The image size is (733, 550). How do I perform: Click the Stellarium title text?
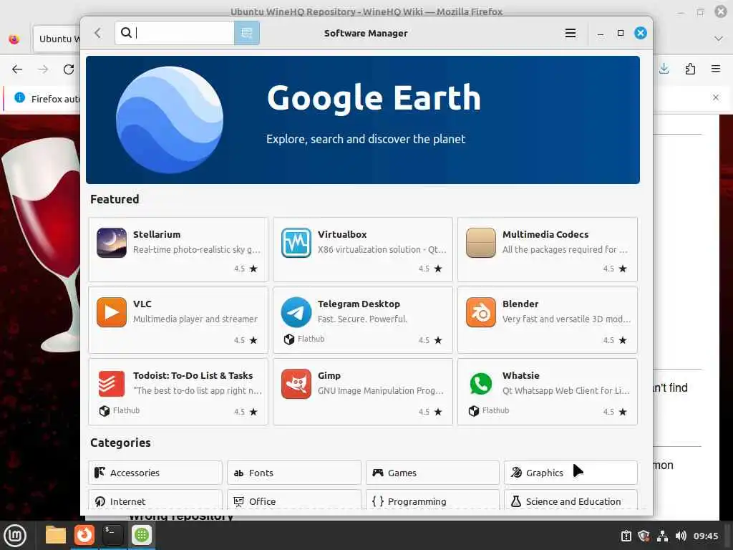[x=157, y=234]
